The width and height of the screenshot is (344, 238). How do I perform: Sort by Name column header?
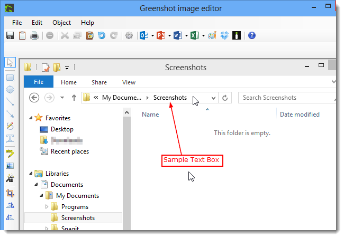[150, 115]
